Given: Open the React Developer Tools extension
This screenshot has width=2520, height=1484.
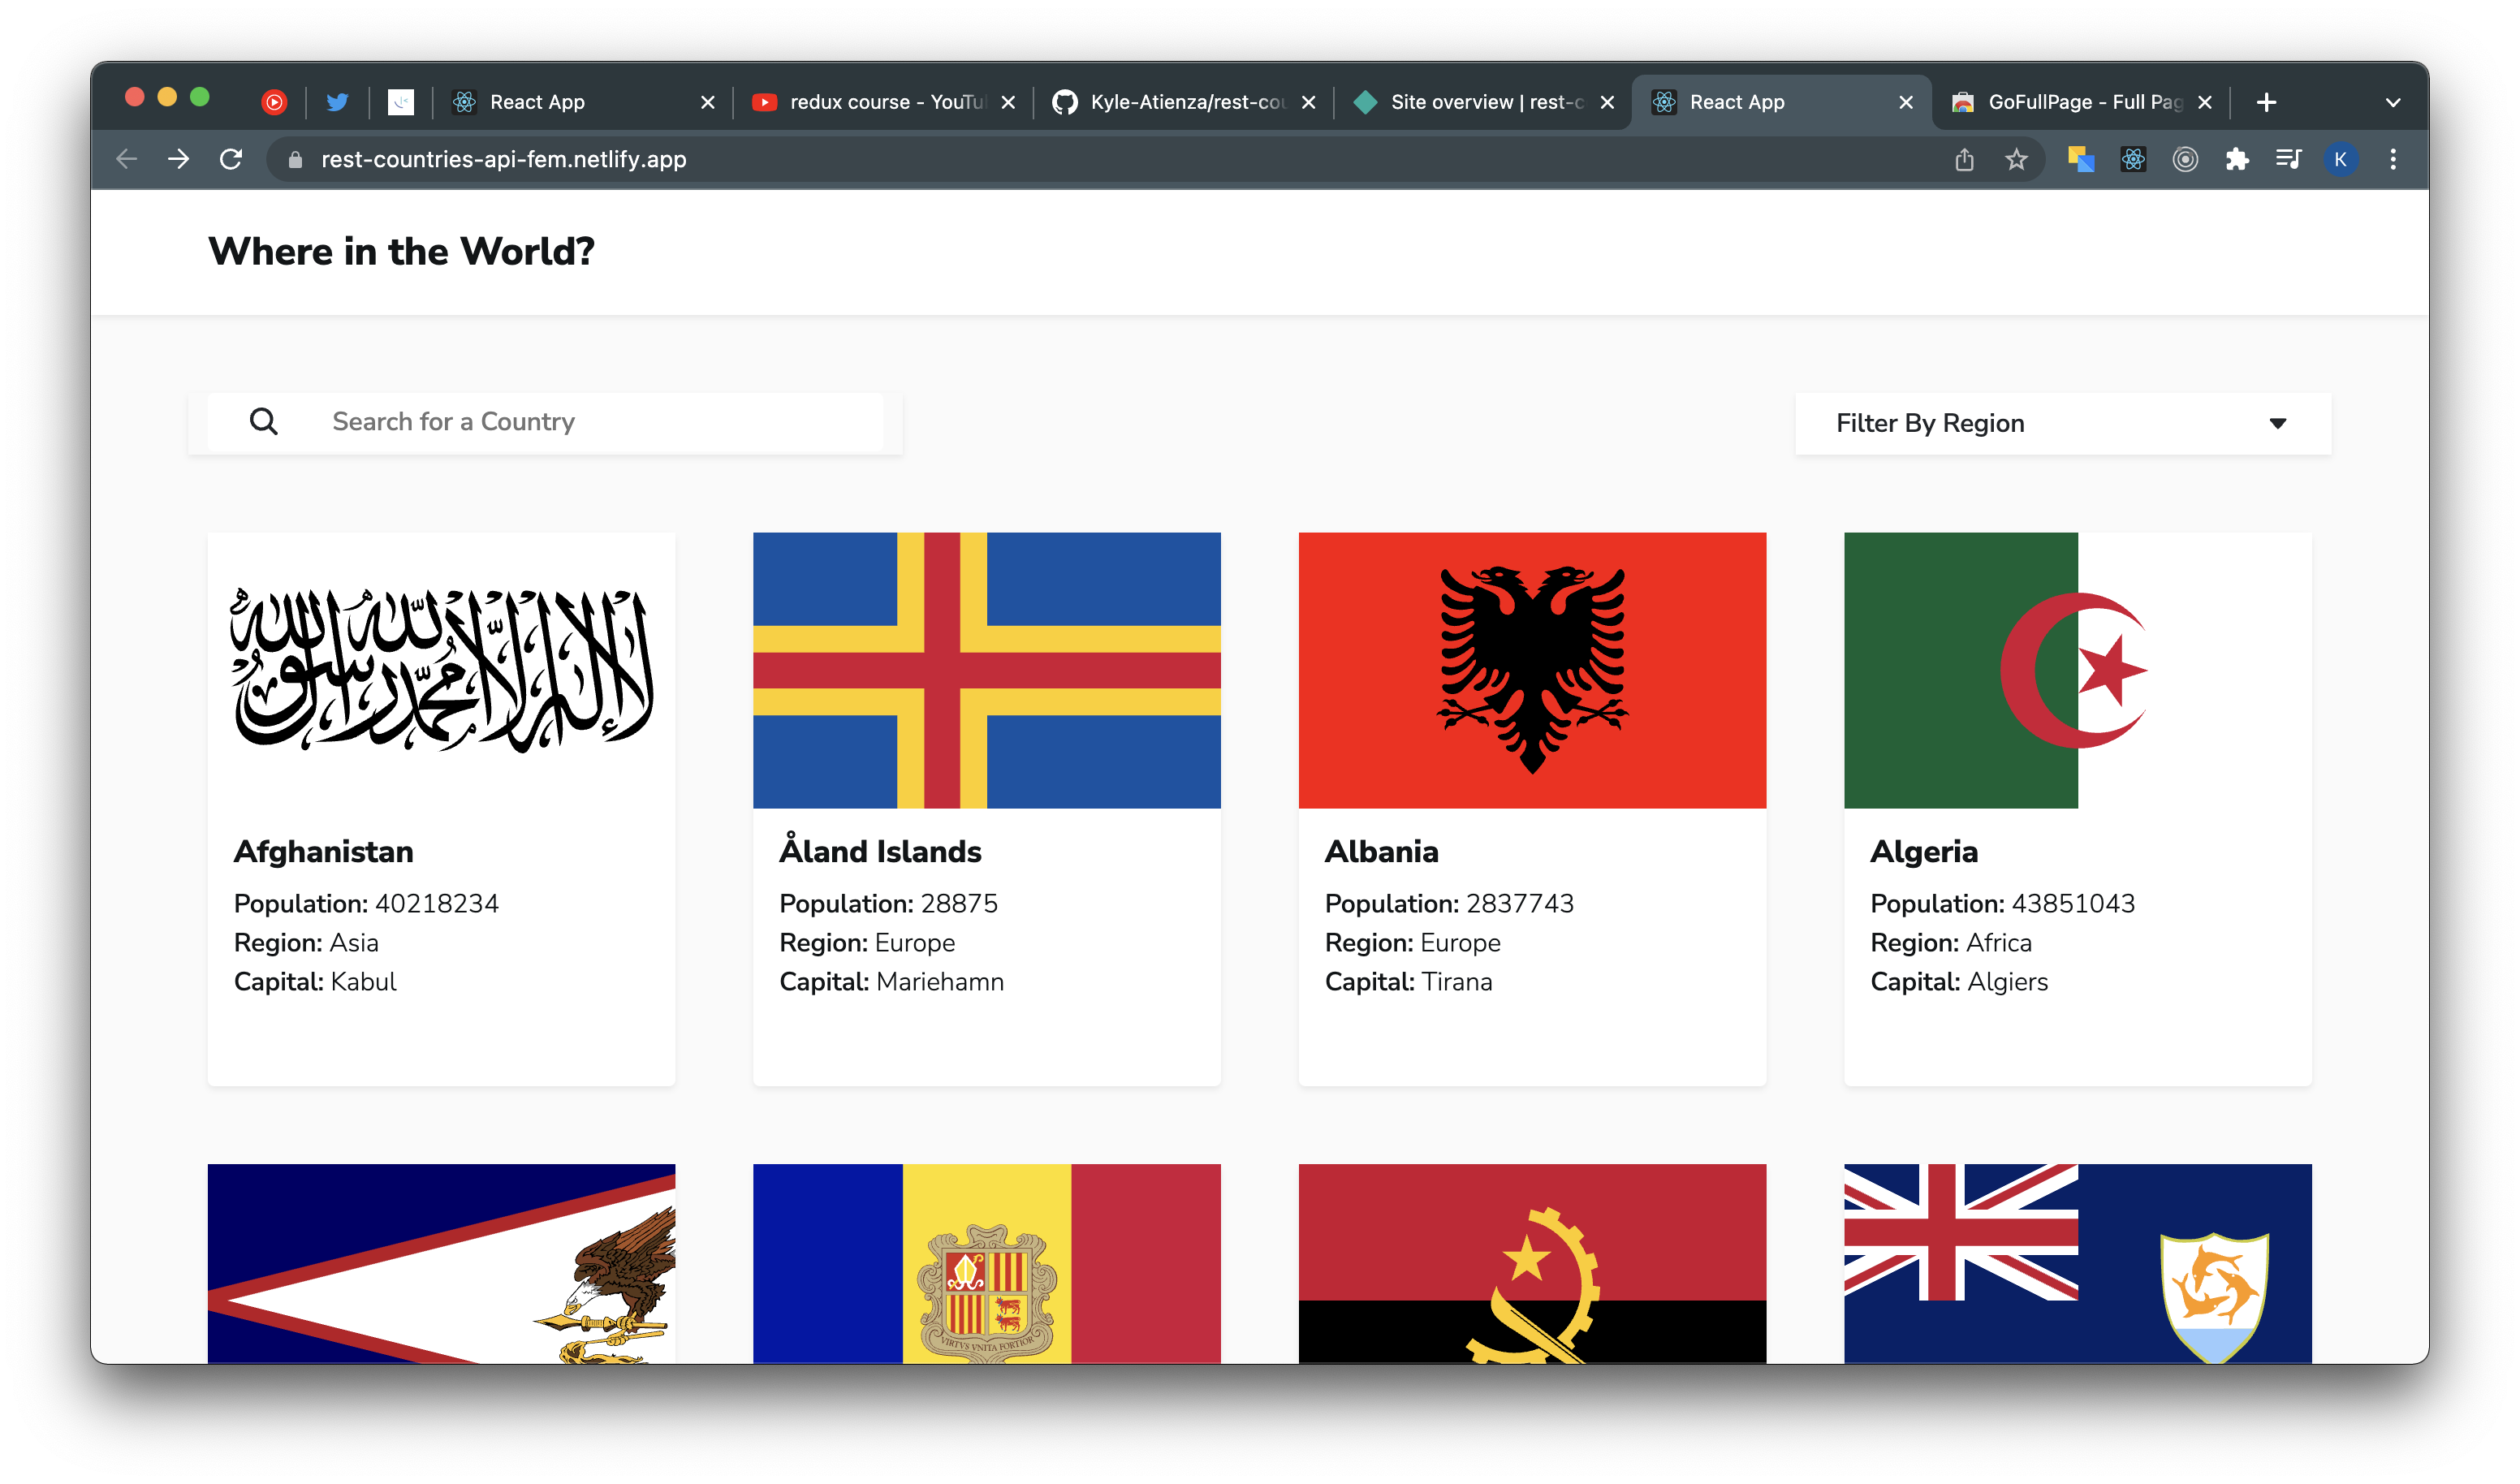Looking at the screenshot, I should (x=2133, y=159).
